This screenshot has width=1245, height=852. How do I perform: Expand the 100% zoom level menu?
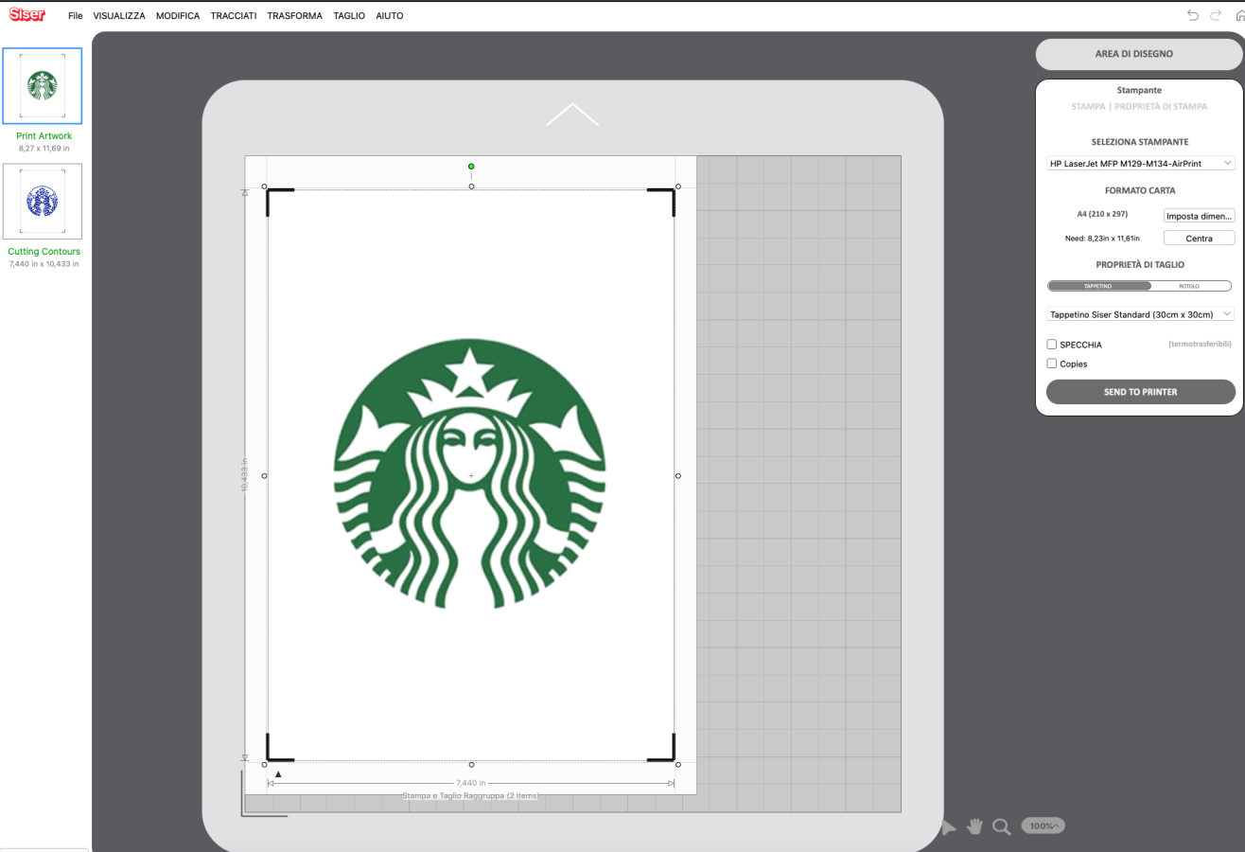click(x=1043, y=826)
